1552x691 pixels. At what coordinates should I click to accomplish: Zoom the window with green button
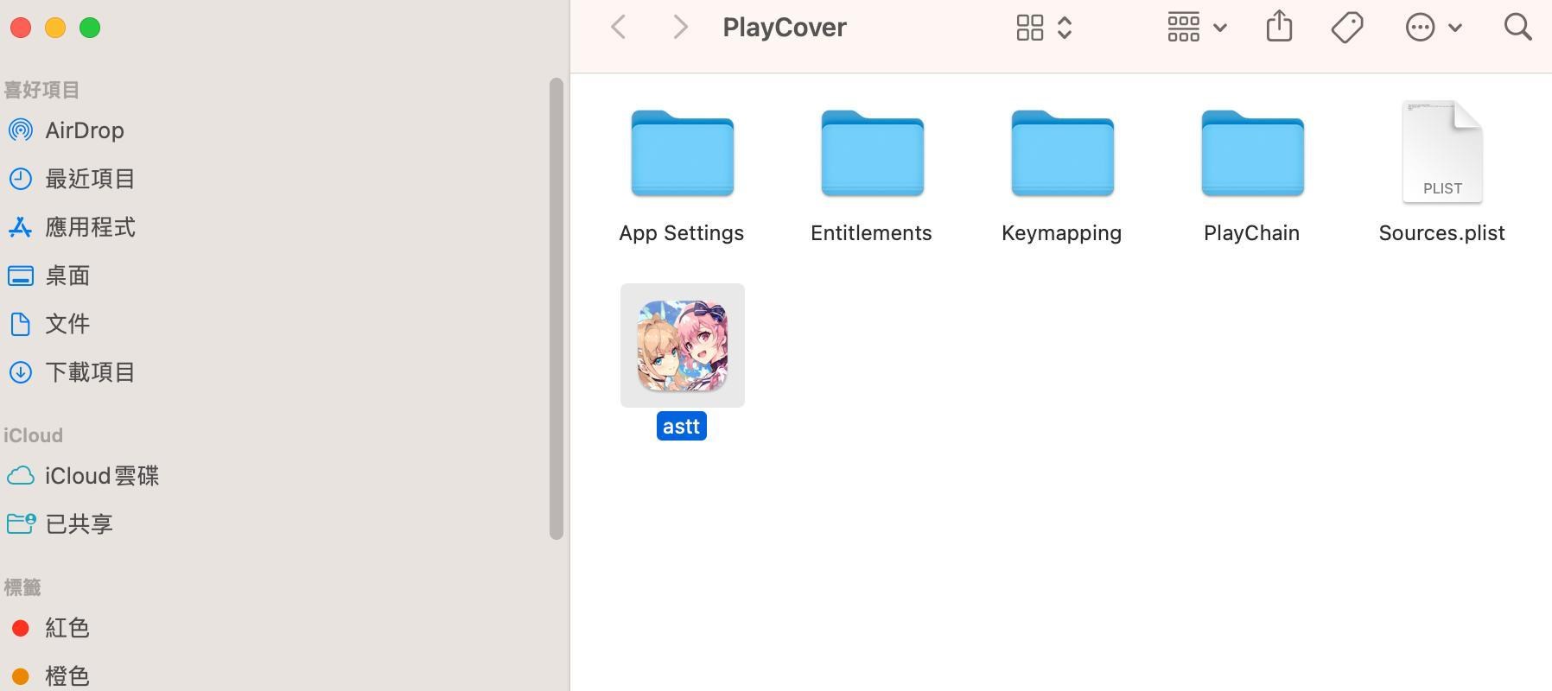point(90,28)
